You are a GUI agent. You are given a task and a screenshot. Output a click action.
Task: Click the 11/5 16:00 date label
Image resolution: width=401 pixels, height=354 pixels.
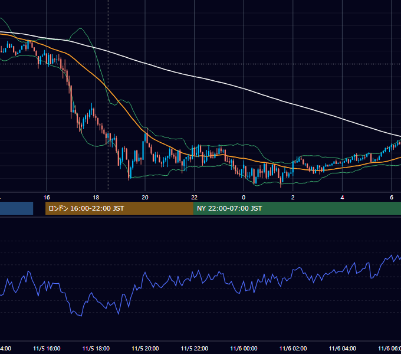coord(47,349)
